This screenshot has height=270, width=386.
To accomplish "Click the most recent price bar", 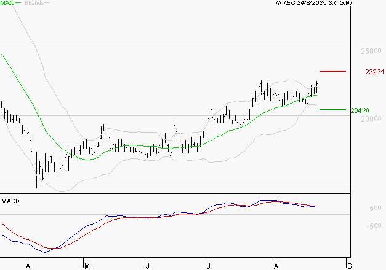I will [317, 87].
